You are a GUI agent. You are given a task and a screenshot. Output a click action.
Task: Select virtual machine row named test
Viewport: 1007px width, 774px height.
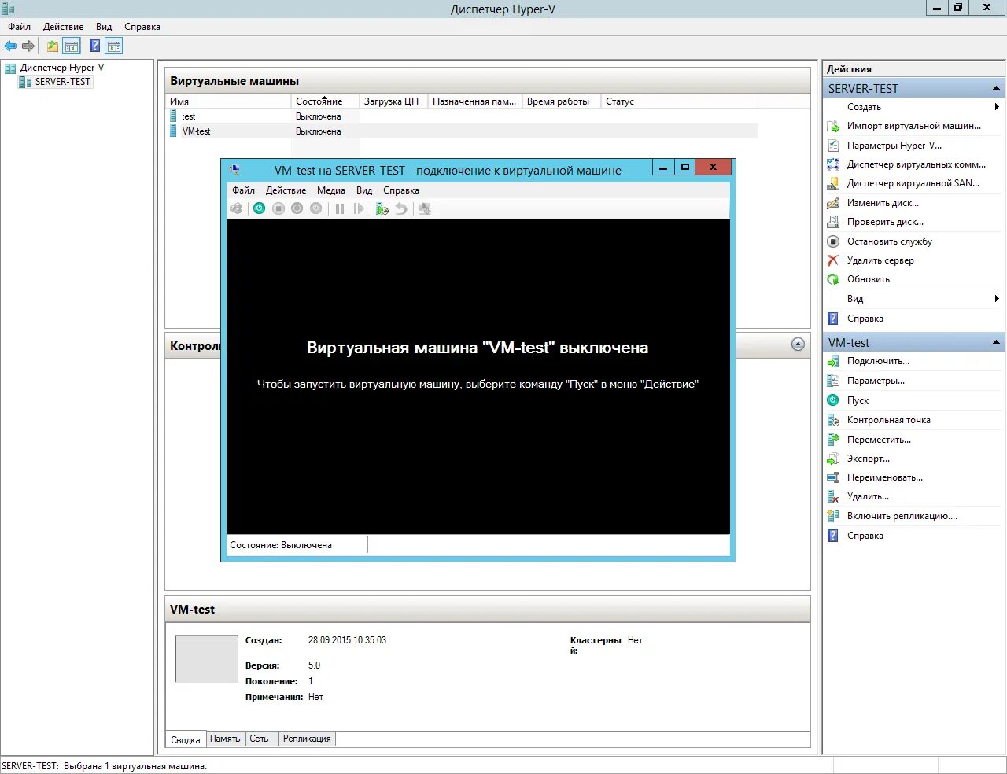pos(463,116)
